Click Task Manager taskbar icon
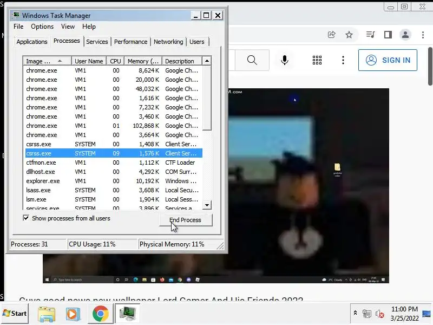433x325 pixels. point(127,314)
